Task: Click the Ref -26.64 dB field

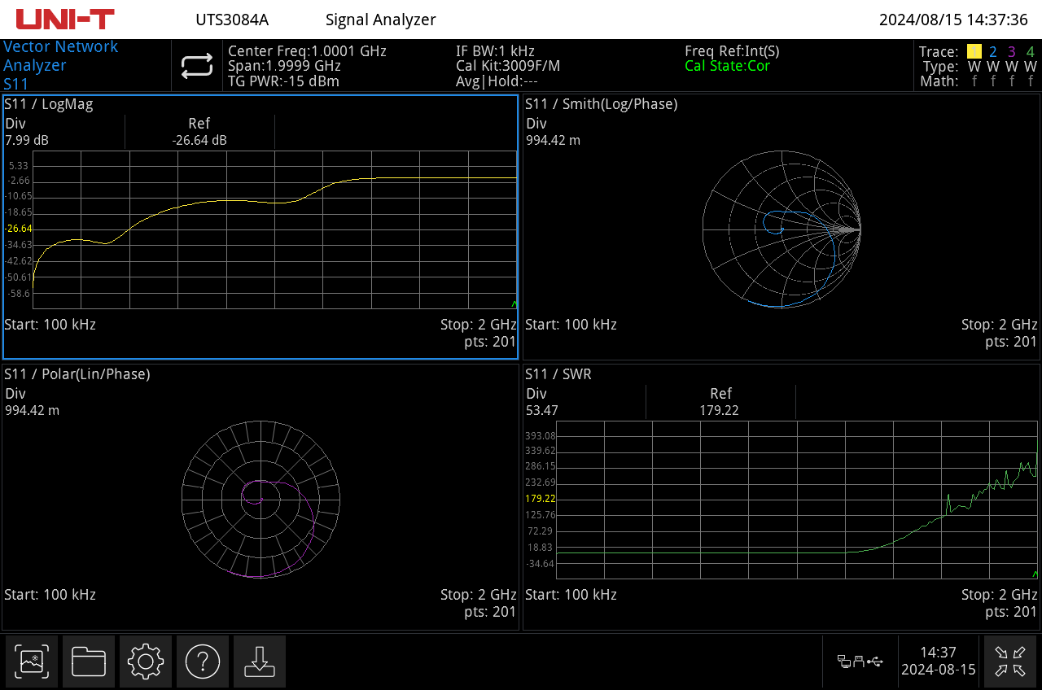Action: tap(199, 132)
